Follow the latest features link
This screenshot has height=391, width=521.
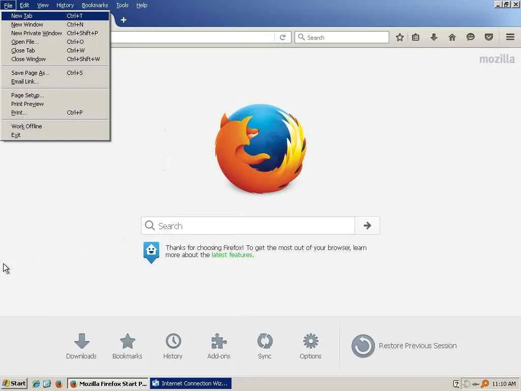[232, 255]
